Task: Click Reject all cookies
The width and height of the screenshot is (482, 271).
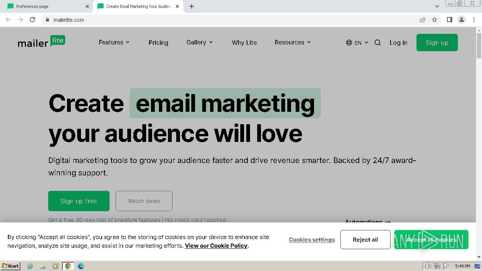Action: pyautogui.click(x=365, y=240)
